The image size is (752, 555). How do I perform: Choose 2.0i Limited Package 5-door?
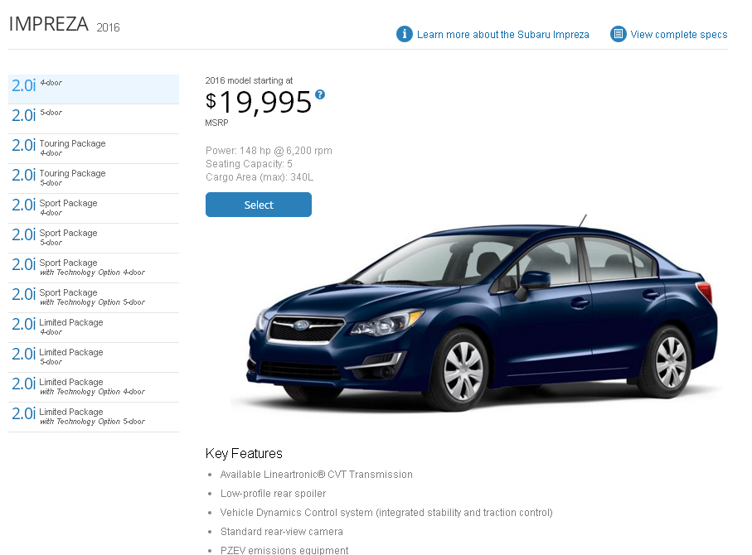[94, 357]
